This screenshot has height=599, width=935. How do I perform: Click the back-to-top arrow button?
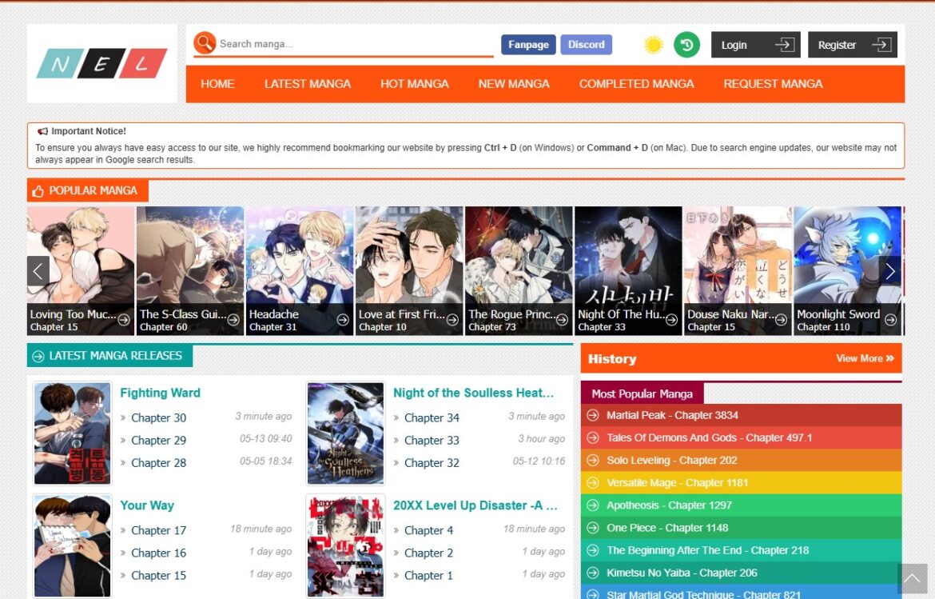[912, 578]
